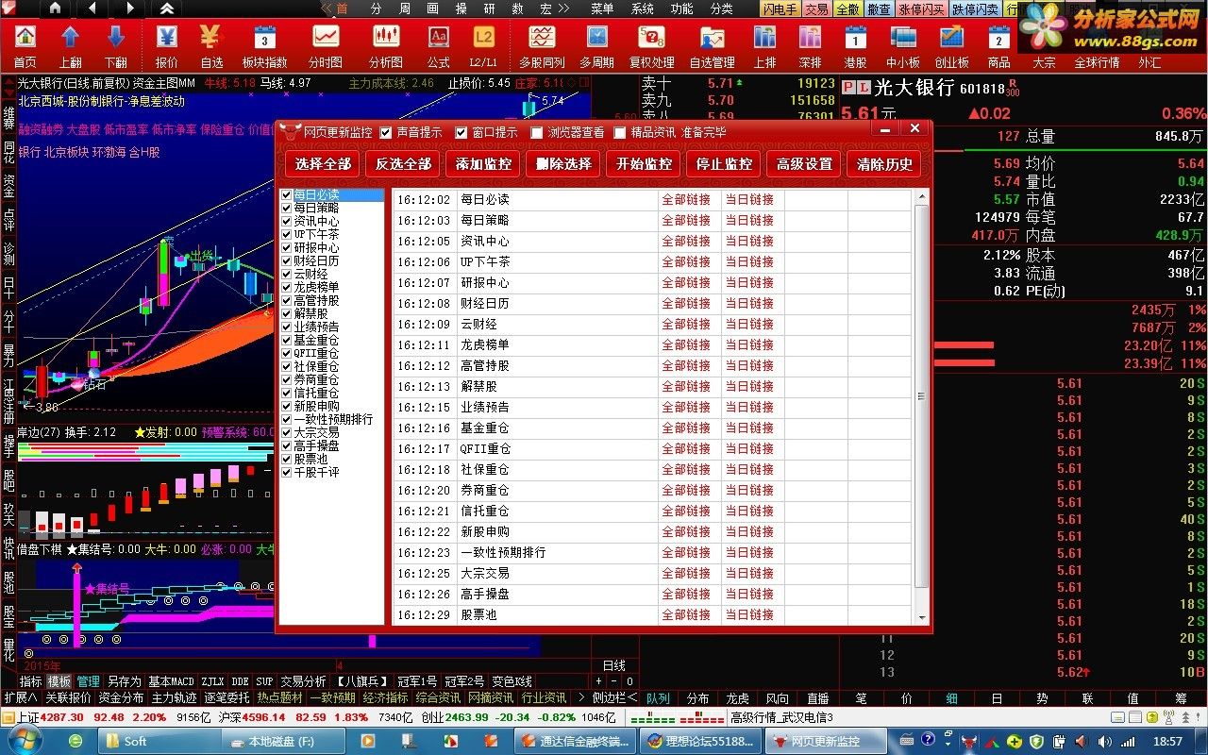This screenshot has width=1208, height=755.
Task: Click the 高级设置 advanced settings button
Action: [804, 164]
